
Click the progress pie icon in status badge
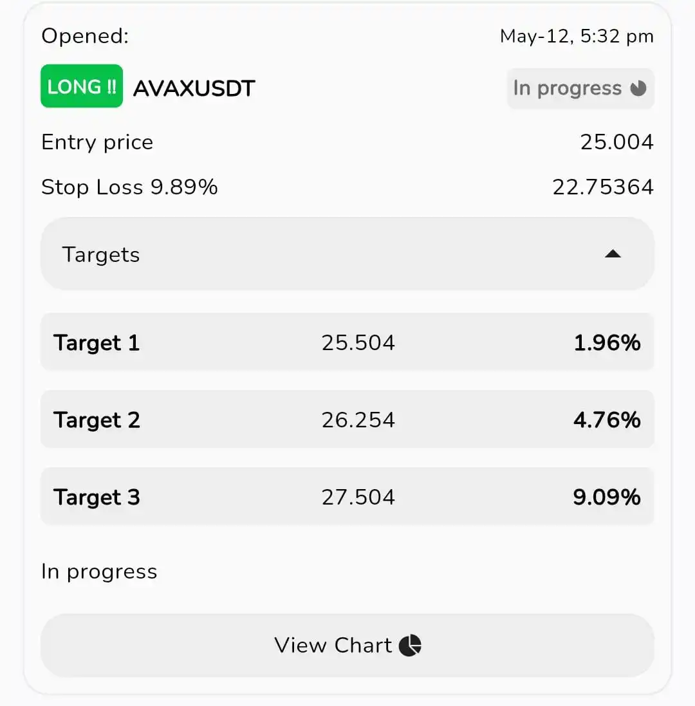(x=638, y=88)
